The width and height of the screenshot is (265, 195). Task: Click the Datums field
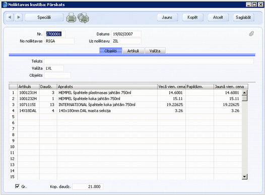pyautogui.click(x=126, y=34)
